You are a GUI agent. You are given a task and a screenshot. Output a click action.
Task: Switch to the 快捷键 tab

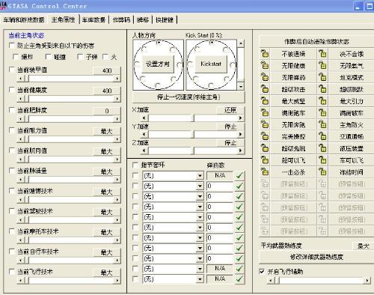pyautogui.click(x=165, y=19)
